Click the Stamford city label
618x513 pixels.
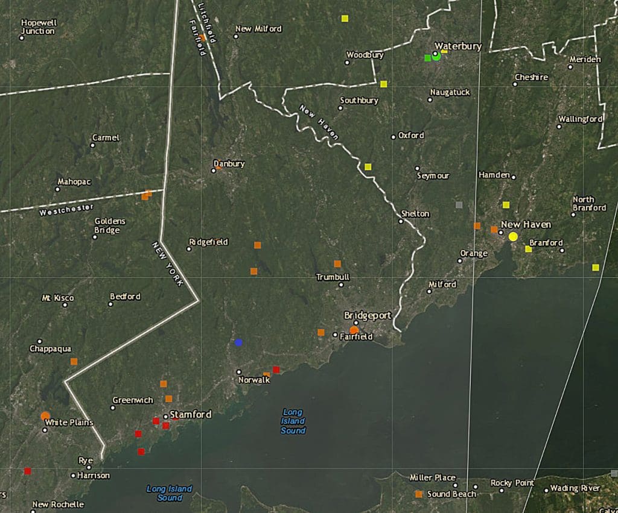pyautogui.click(x=190, y=414)
